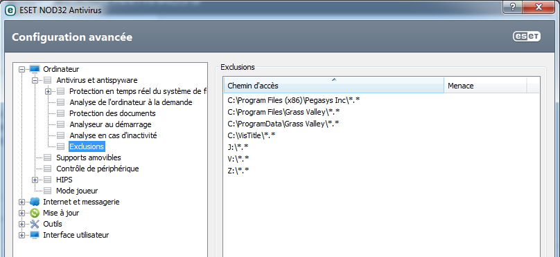Image resolution: width=560 pixels, height=257 pixels.
Task: Collapse the Ordinateur tree node
Action: pos(21,69)
